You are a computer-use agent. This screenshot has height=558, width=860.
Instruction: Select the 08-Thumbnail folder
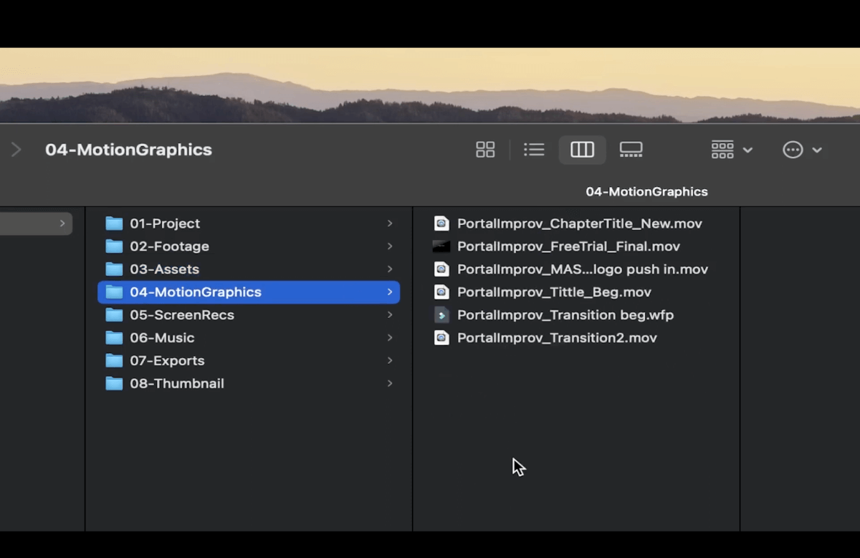pos(249,384)
